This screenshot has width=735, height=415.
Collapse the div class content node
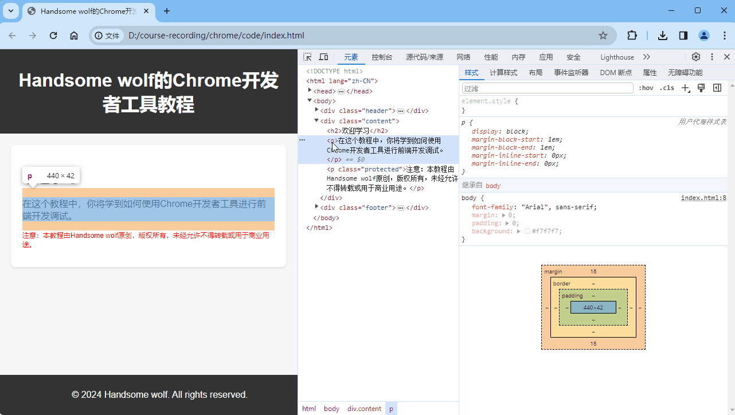[x=316, y=120]
